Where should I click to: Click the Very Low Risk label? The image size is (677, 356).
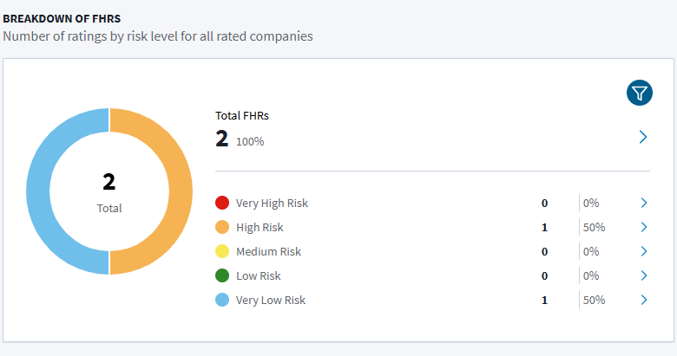[271, 300]
